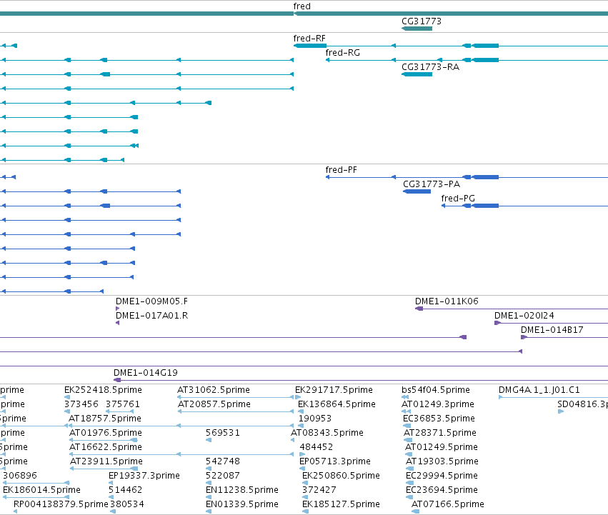This screenshot has width=608, height=515.
Task: Select EC29994.5prime EST label
Action: (x=442, y=476)
